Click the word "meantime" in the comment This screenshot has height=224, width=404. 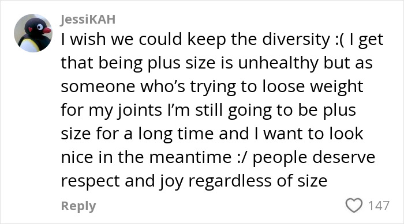coord(190,157)
